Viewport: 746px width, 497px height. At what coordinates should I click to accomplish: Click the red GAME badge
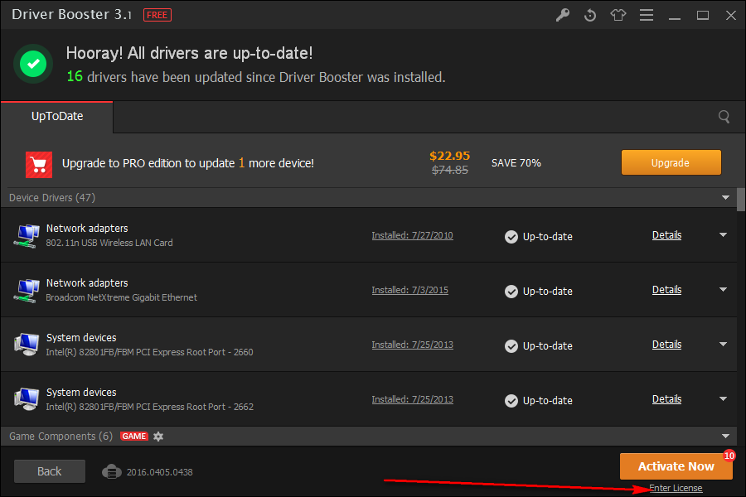pos(134,437)
